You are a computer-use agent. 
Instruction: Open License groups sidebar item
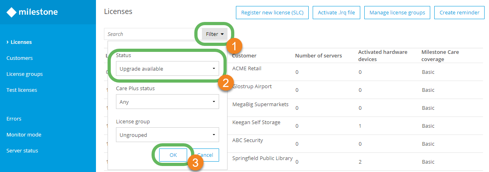click(x=24, y=74)
